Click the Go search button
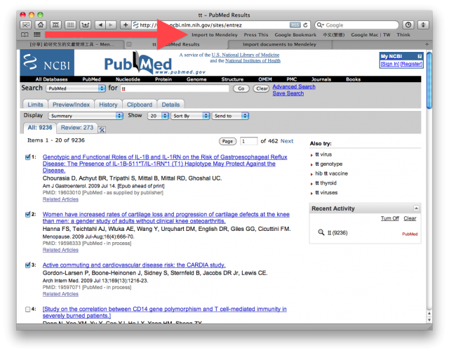 point(241,88)
